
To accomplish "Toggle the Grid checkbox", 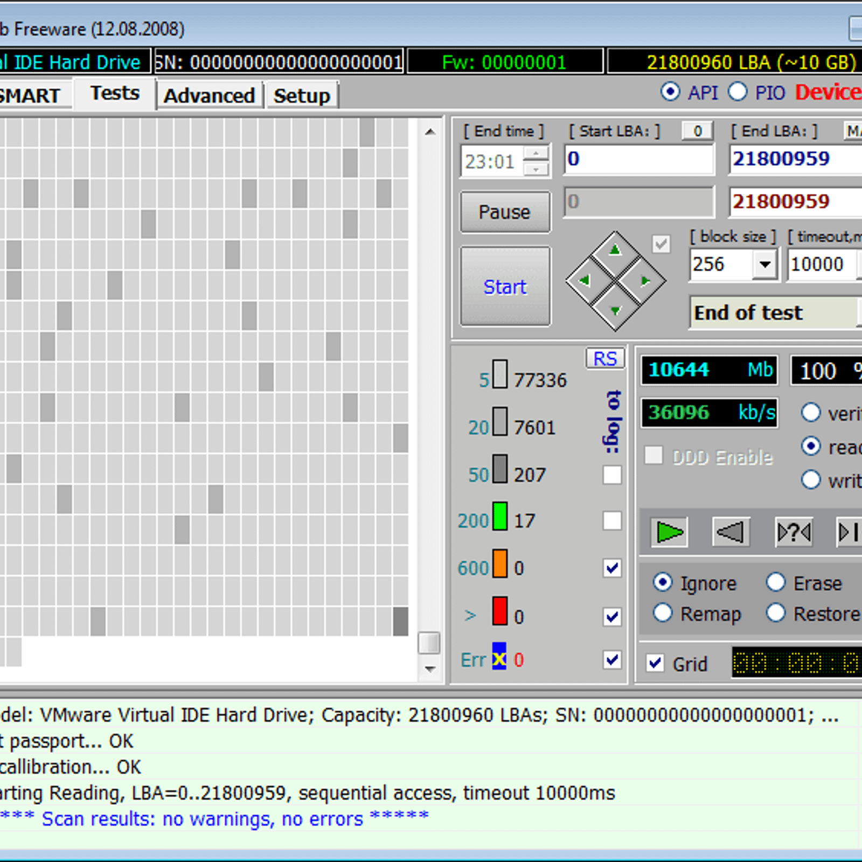I will coord(655,663).
